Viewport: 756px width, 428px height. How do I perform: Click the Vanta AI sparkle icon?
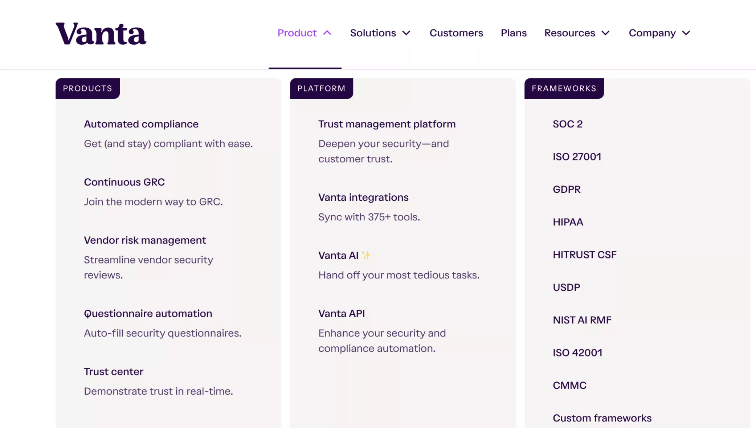366,255
